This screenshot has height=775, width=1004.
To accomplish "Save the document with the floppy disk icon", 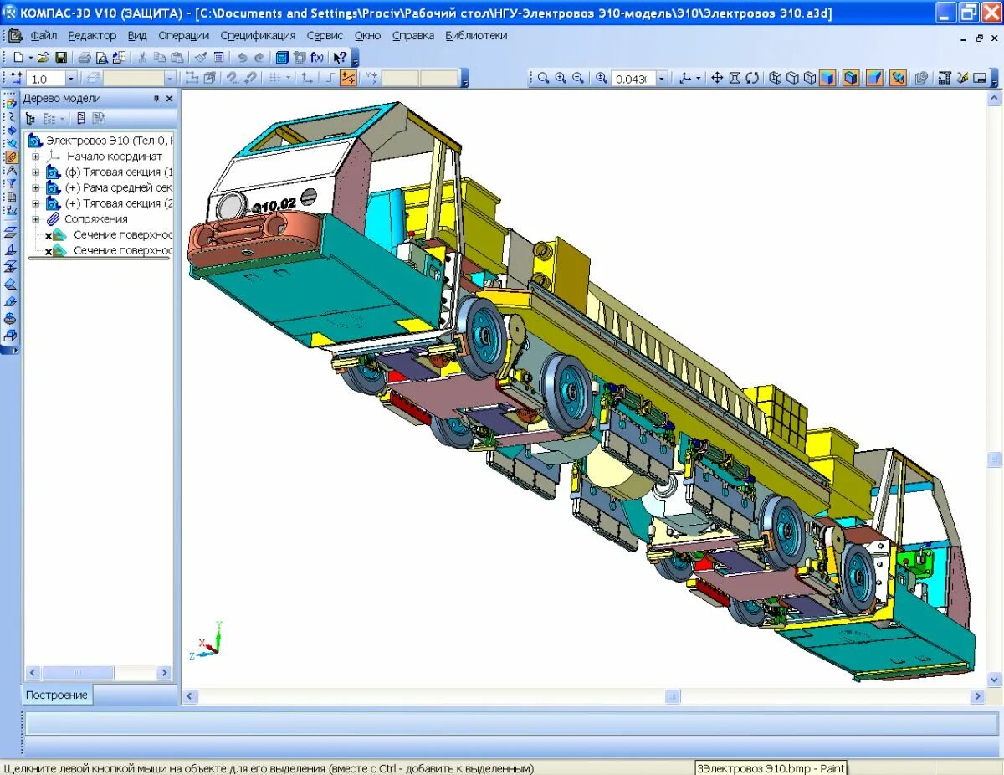I will click(x=61, y=58).
